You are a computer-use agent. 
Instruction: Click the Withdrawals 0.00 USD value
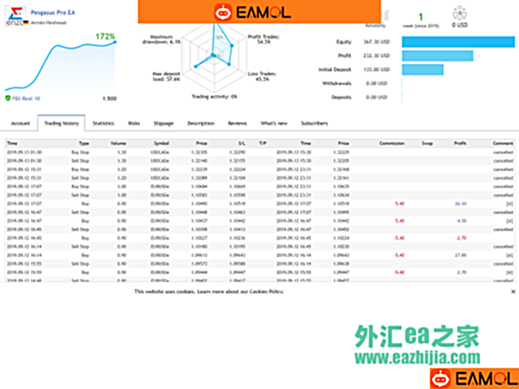[x=376, y=83]
